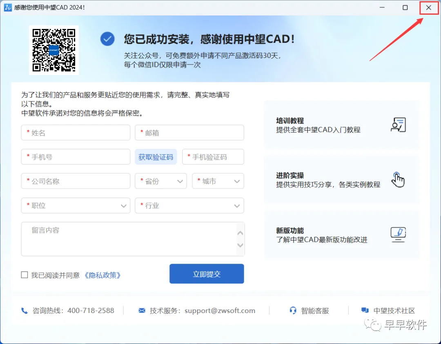Open the 省份 province dropdown
Screen dimensions: 441x344
coord(160,181)
